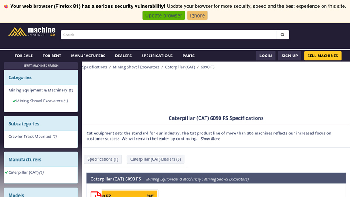350x197 pixels.
Task: Switch to the Specifications (1) tab
Action: 103,159
